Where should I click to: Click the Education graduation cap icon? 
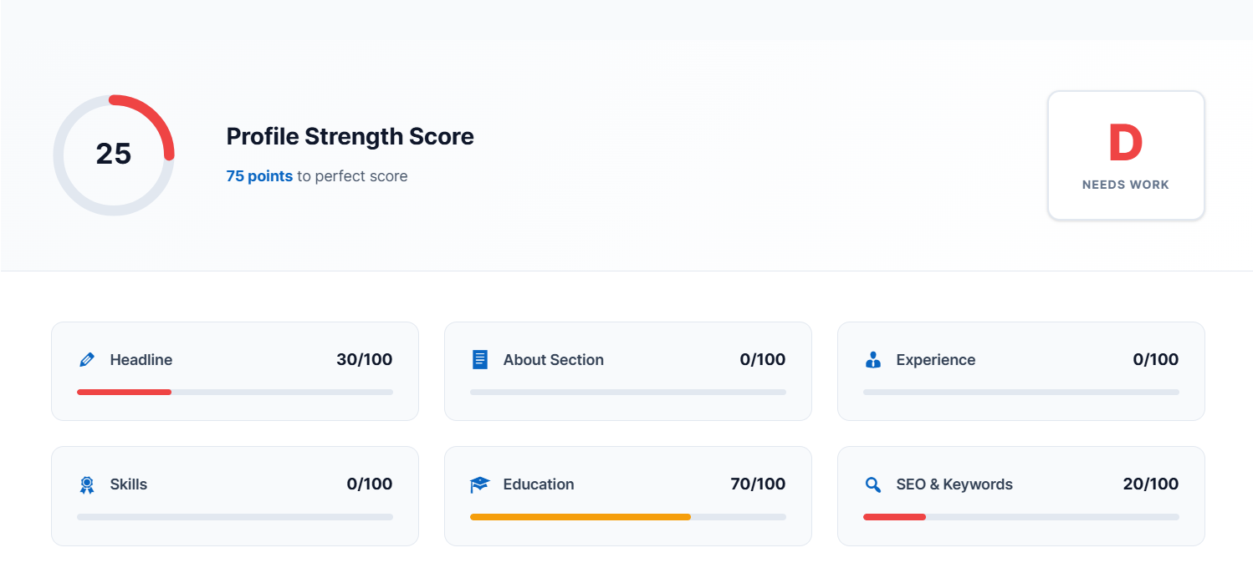coord(479,484)
